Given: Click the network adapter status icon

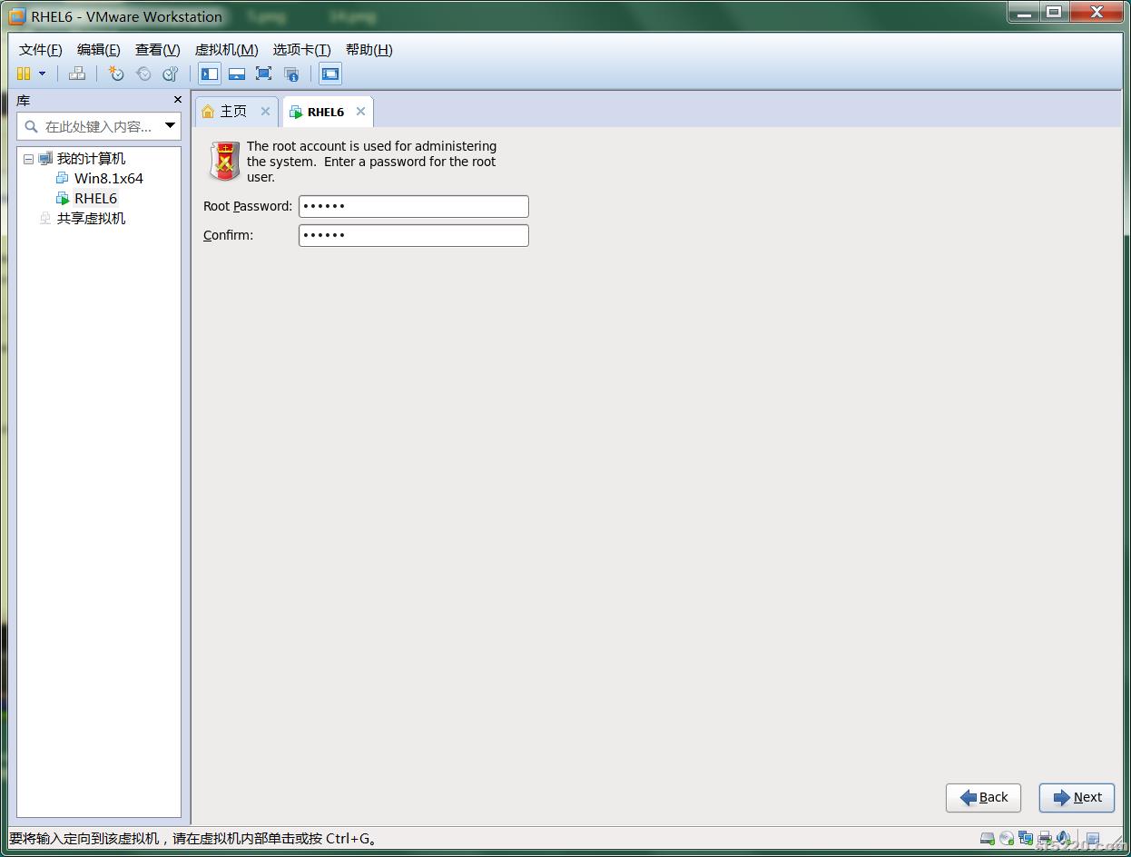Looking at the screenshot, I should [x=1026, y=839].
